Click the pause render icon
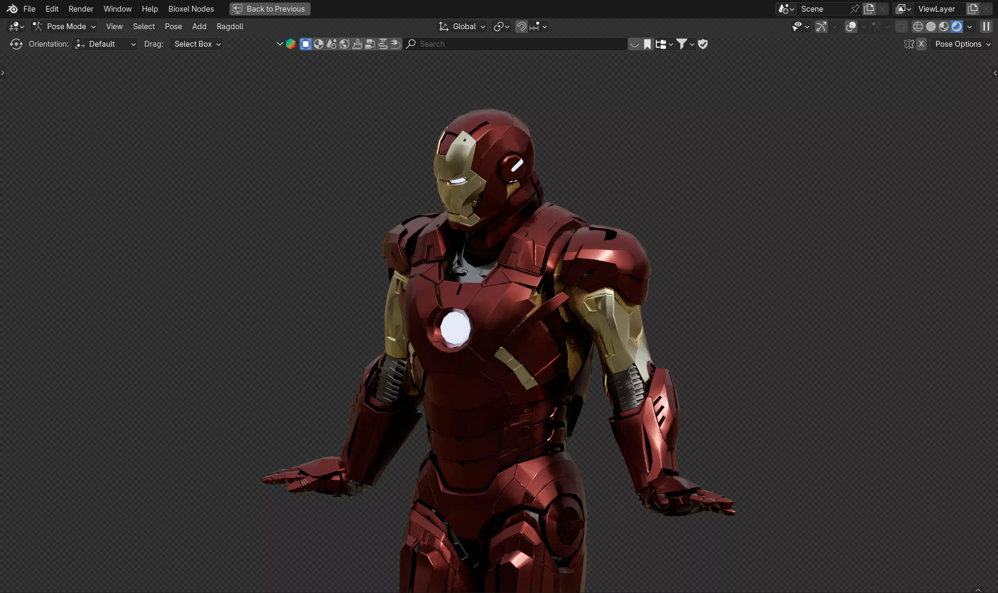This screenshot has height=593, width=998. click(x=986, y=26)
